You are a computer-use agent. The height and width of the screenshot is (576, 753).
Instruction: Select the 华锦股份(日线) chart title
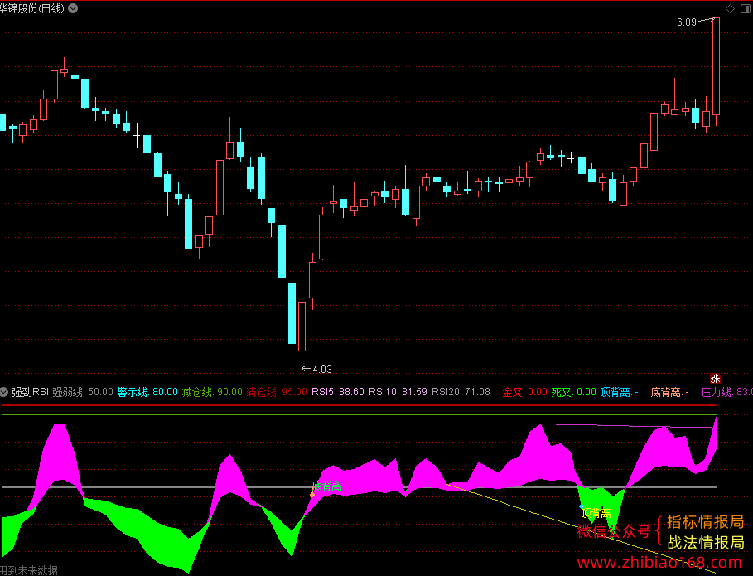pos(32,8)
